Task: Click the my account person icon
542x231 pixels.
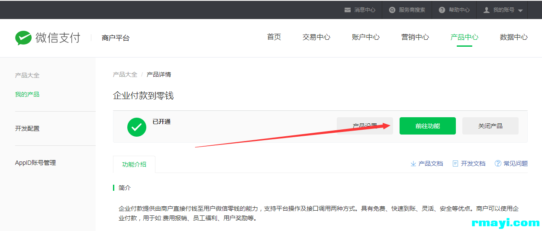Action: pos(487,10)
